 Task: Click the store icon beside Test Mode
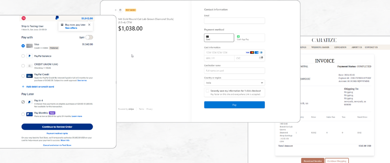tap(120, 10)
